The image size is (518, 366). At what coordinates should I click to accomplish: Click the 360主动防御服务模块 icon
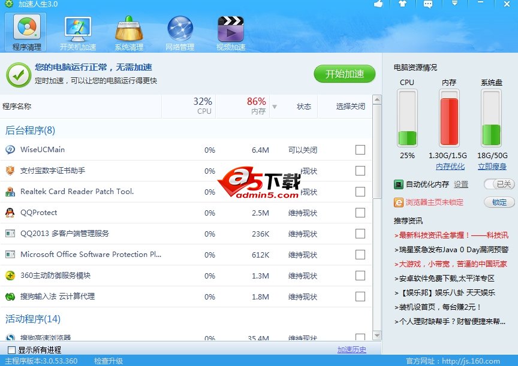tap(10, 276)
